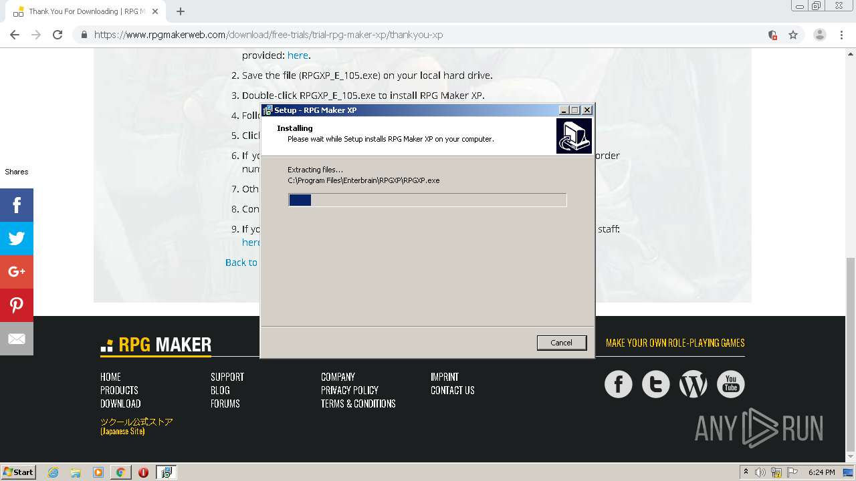Viewport: 856px width, 481px height.
Task: Open YouTube round icon in footer
Action: (730, 384)
